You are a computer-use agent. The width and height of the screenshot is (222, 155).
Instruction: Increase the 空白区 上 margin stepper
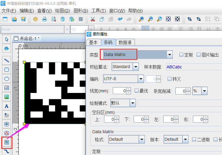click(x=117, y=117)
